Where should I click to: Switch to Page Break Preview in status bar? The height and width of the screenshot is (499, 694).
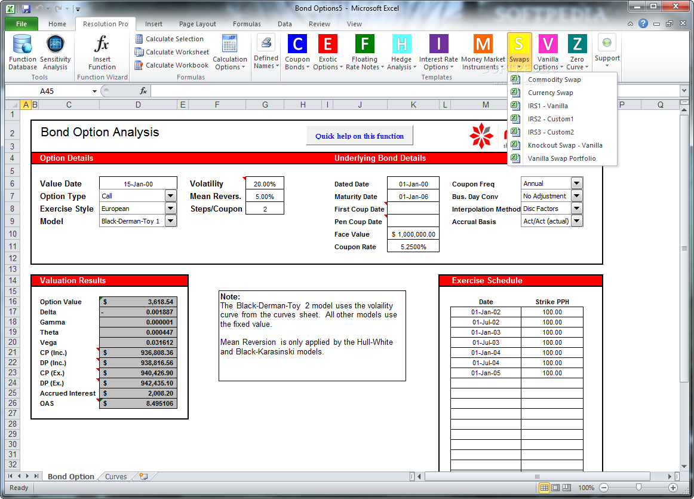tap(567, 488)
